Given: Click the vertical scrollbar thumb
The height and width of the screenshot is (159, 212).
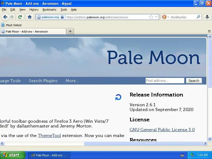Looking at the screenshot, I should click(x=210, y=63).
